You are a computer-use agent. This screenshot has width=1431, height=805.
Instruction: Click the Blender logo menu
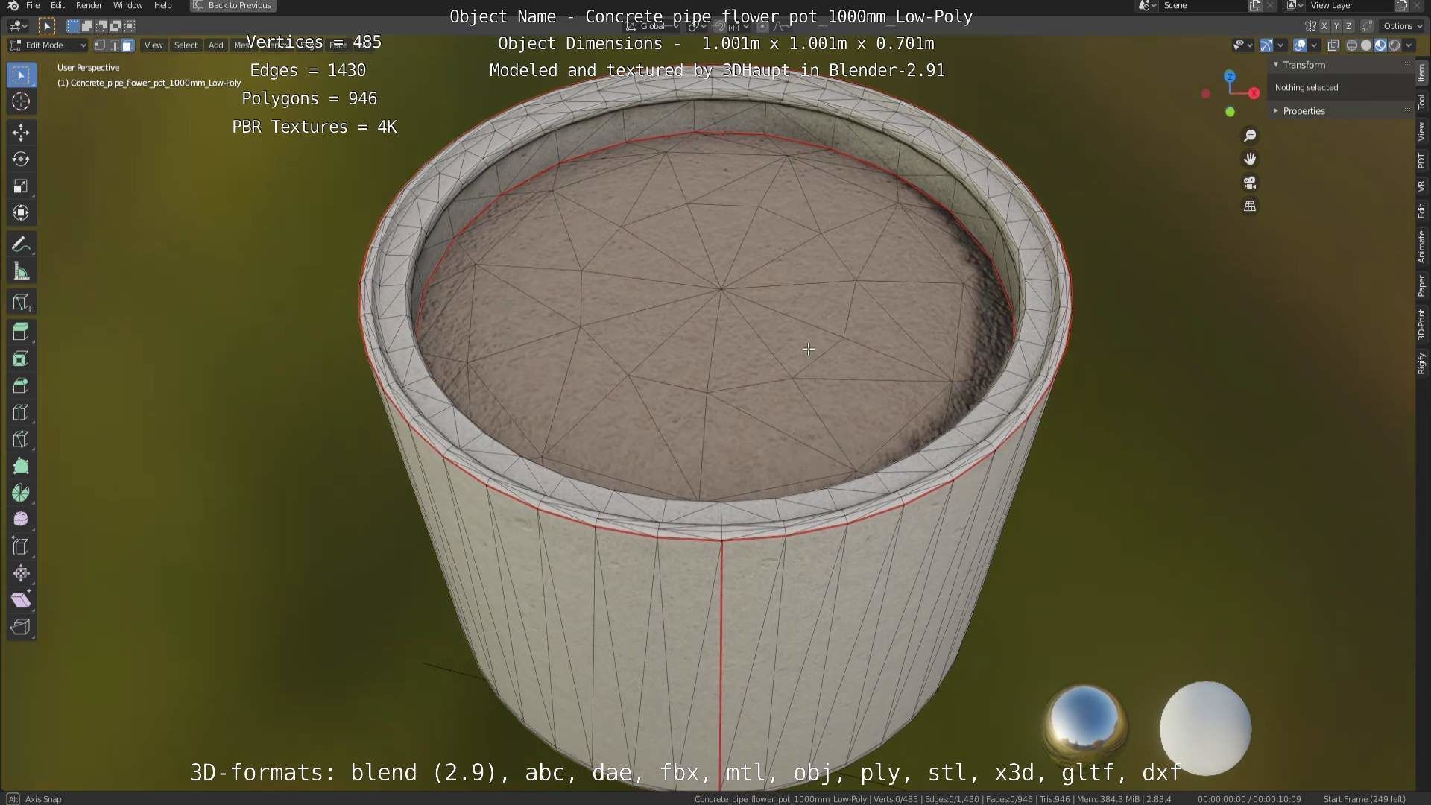click(13, 5)
